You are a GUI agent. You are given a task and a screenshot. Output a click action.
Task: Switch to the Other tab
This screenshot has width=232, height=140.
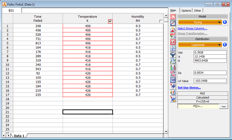pos(197,11)
